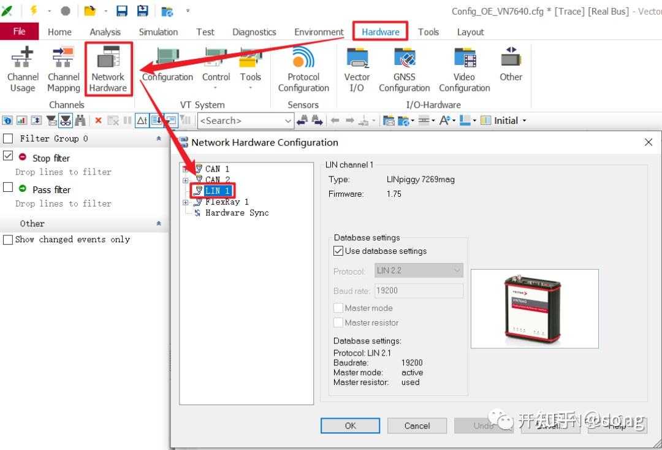The width and height of the screenshot is (662, 450).
Task: Switch to the Diagnostics ribbon tab
Action: coord(254,32)
